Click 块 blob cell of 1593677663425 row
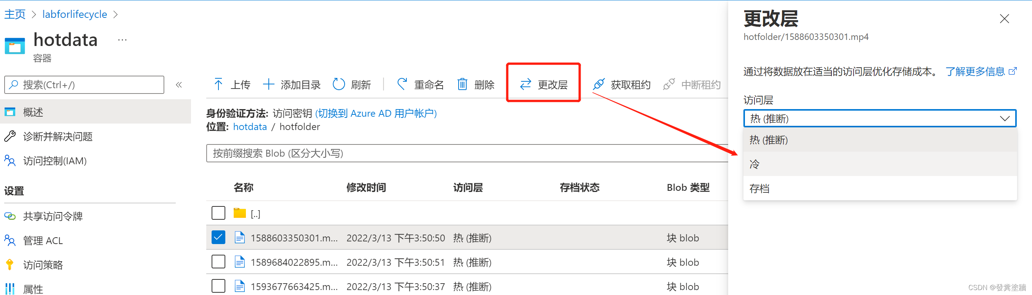 (x=683, y=287)
